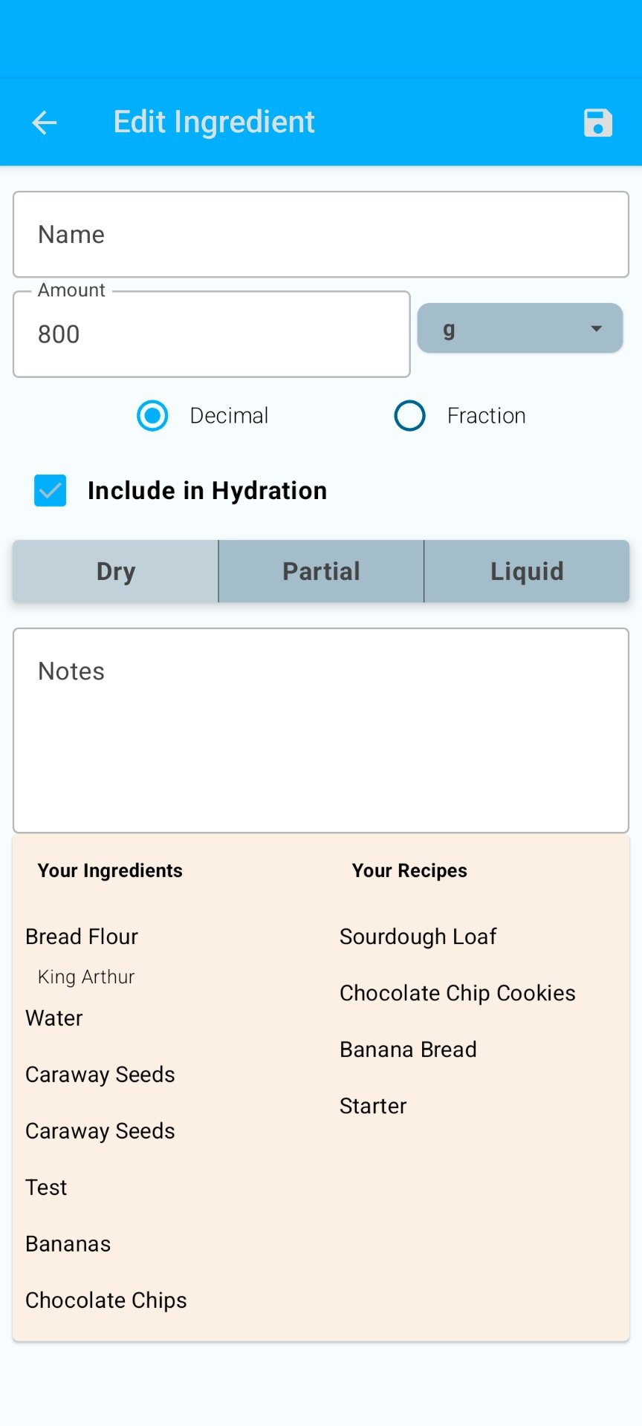Tap the back arrow icon
The width and height of the screenshot is (642, 1426).
point(45,123)
